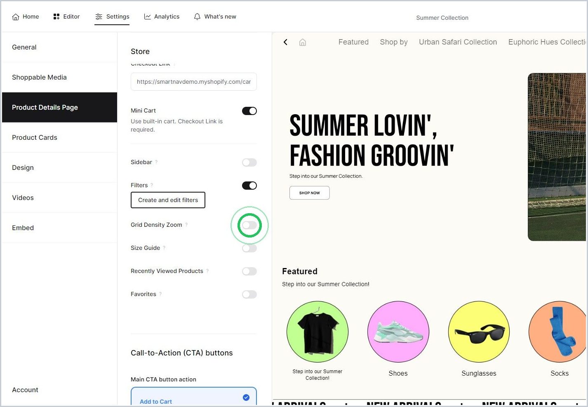Click the What's new bell icon
The width and height of the screenshot is (588, 407).
click(197, 16)
